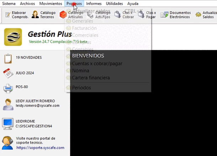The height and width of the screenshot is (156, 217).
Task: Click the LEIDY JULIETH ROMERO name
Action: (35, 101)
